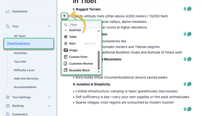
Task: Choose the Delimiter block option
Action: click(80, 30)
